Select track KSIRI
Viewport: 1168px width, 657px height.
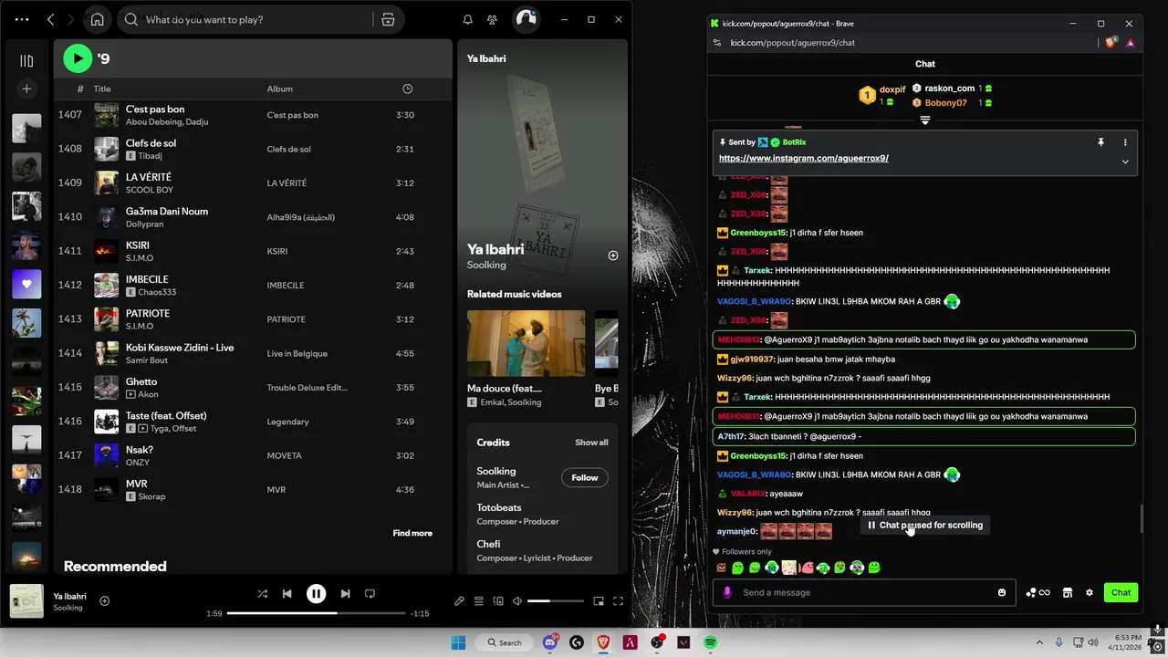tap(252, 251)
